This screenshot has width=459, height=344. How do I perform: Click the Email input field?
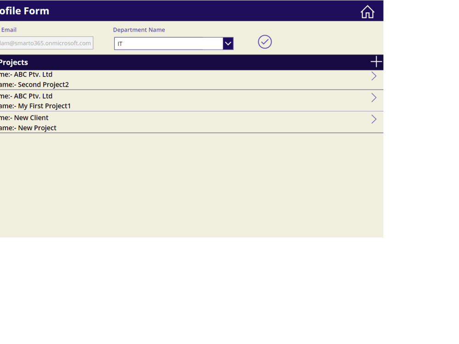(46, 43)
